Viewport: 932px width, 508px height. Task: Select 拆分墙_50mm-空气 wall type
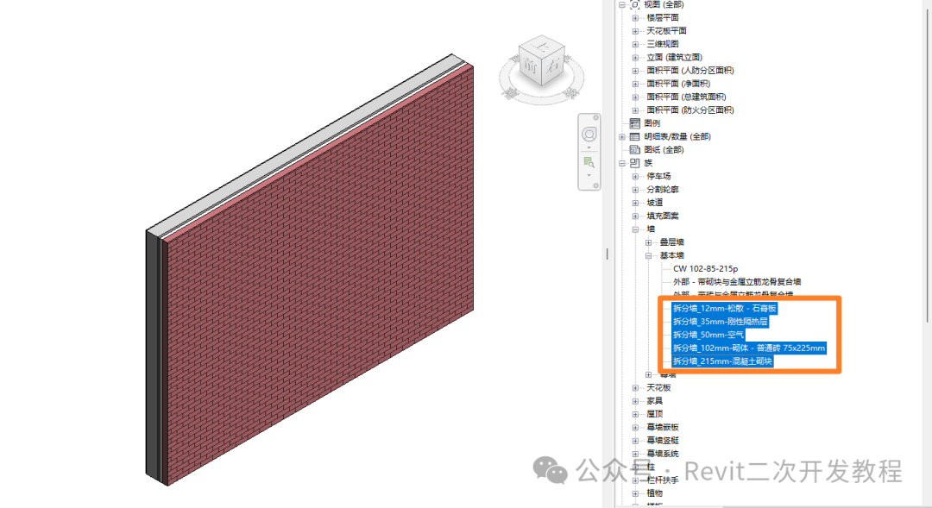pos(708,335)
